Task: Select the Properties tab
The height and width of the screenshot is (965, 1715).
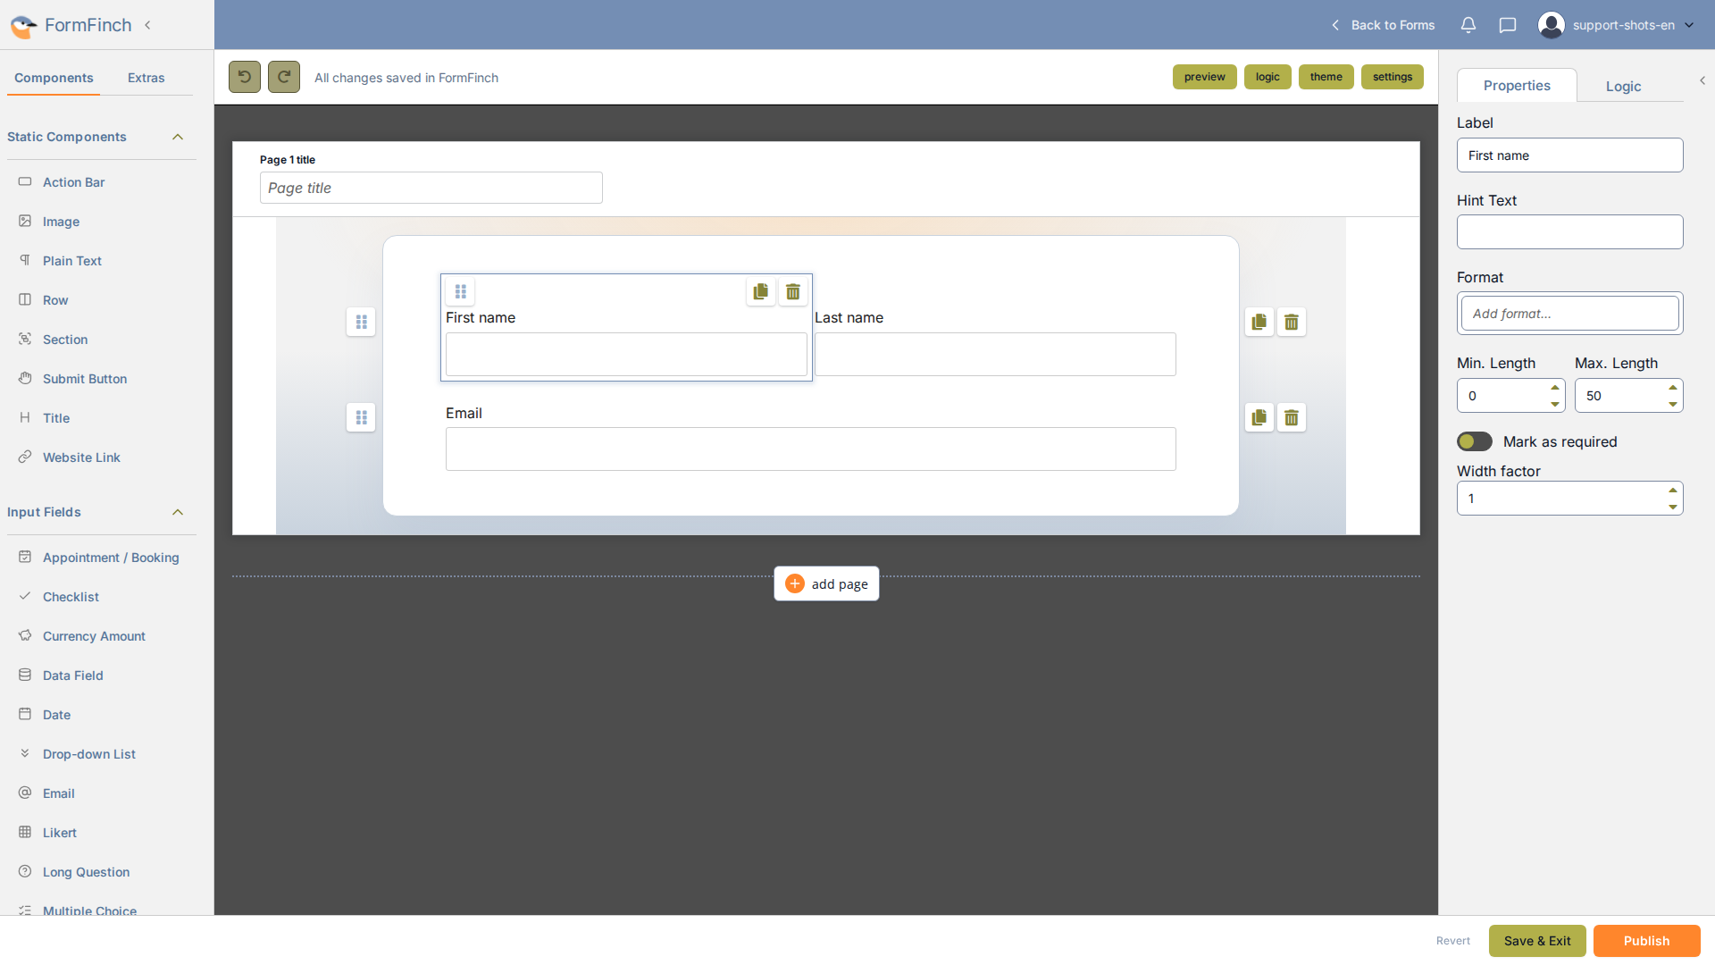Action: (1517, 85)
